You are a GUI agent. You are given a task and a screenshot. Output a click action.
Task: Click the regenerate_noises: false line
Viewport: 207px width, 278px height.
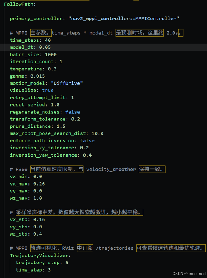coord(45,112)
